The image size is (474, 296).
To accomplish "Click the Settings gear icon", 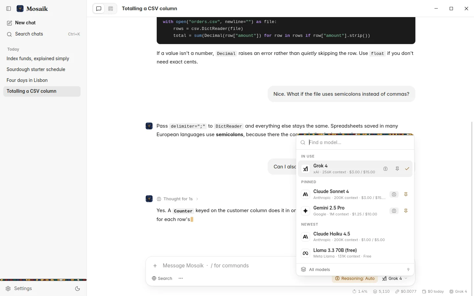I will click(x=8, y=288).
